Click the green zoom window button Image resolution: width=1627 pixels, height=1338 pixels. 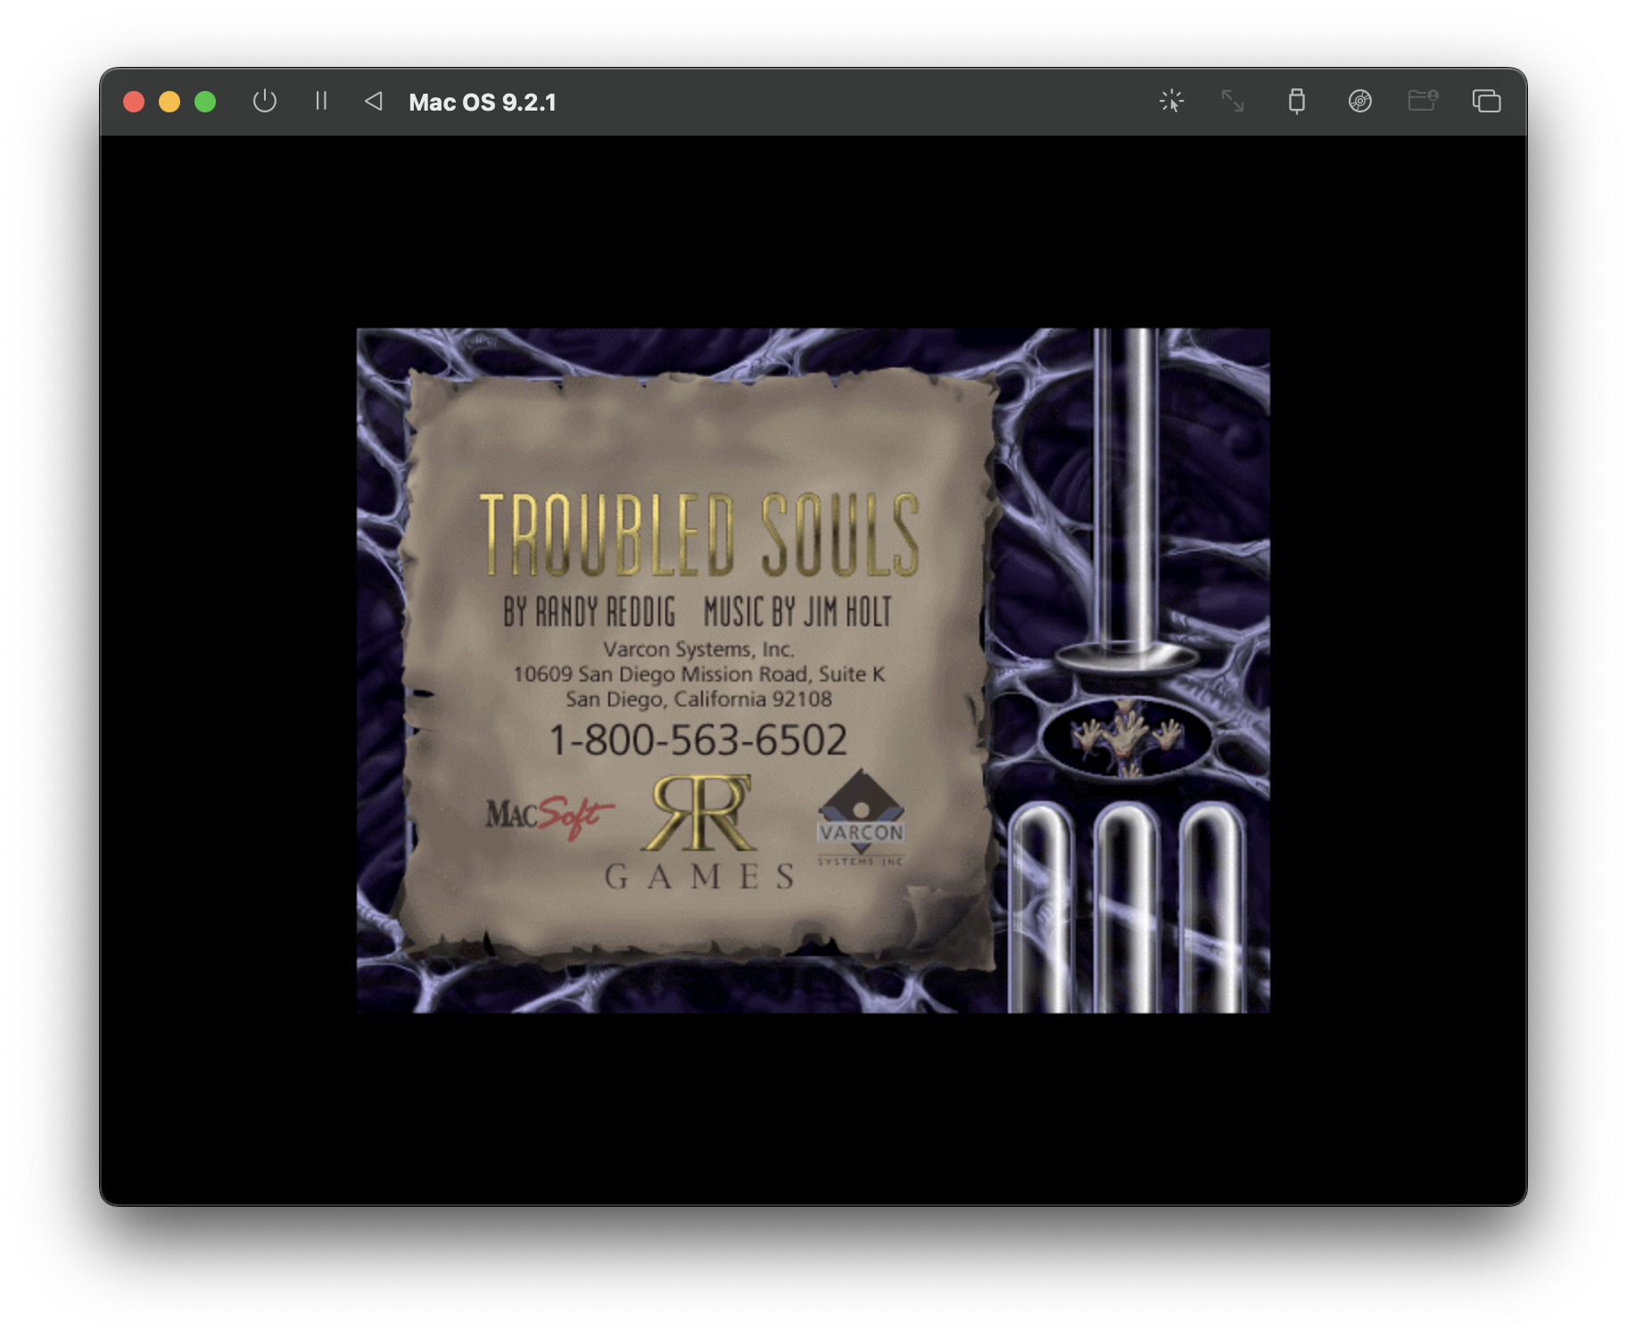tap(205, 102)
